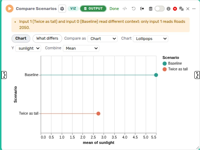This screenshot has height=150, width=200.
Task: Click the Twice as tall legend color swatch
Action: coord(165,69)
